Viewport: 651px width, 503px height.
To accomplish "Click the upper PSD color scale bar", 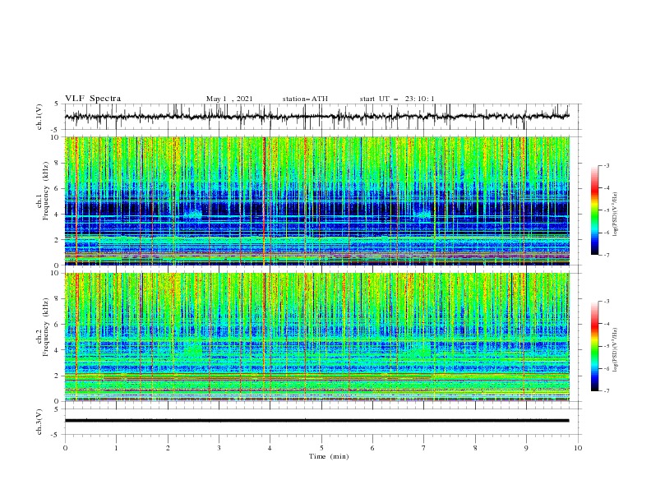I will coord(595,210).
